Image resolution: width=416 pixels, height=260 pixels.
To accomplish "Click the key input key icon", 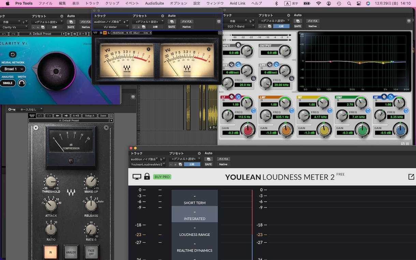I will (12, 109).
